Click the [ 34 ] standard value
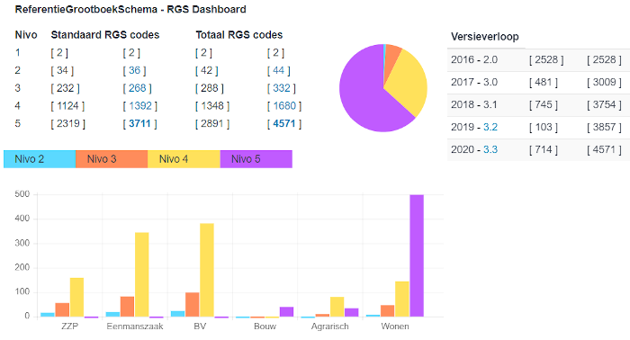Viewport: 630px width, 340px height. 62,71
